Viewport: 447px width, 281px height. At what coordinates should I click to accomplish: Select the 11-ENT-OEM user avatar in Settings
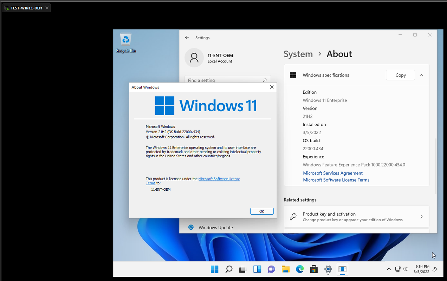pyautogui.click(x=194, y=58)
